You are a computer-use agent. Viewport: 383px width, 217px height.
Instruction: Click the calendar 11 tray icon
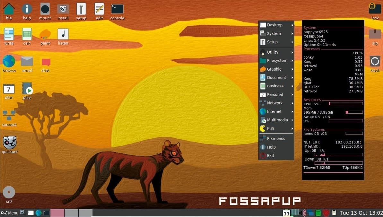[x=286, y=213]
